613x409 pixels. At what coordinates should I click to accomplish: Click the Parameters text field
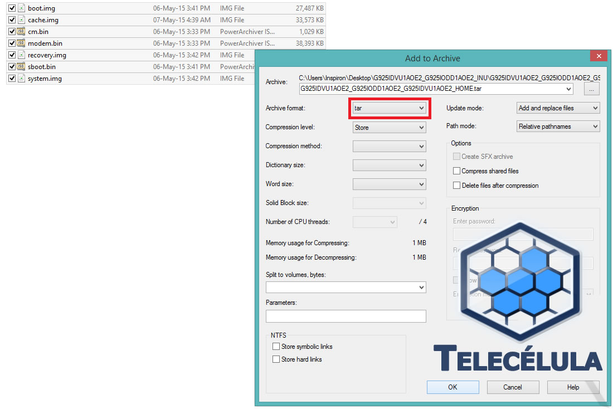(x=346, y=317)
